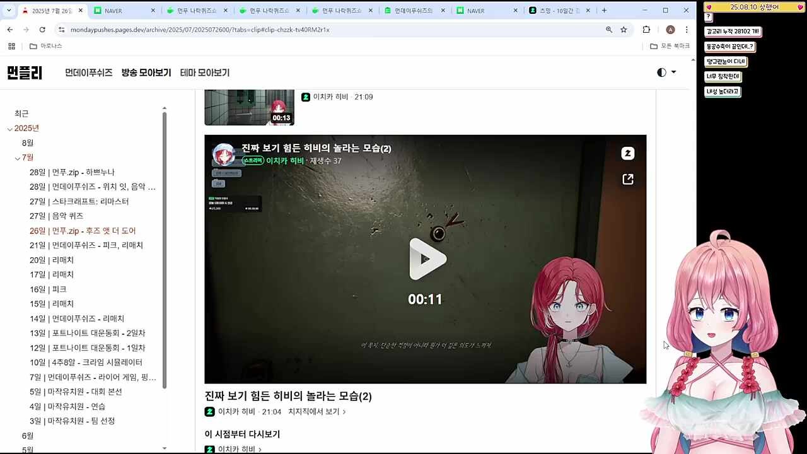Open 3일 | 마작유치원 - 팀 선정
Viewport: 807px width, 454px height.
72,421
